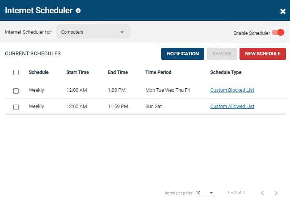Close the Internet Scheduler dialog
This screenshot has width=290, height=205.
[283, 11]
